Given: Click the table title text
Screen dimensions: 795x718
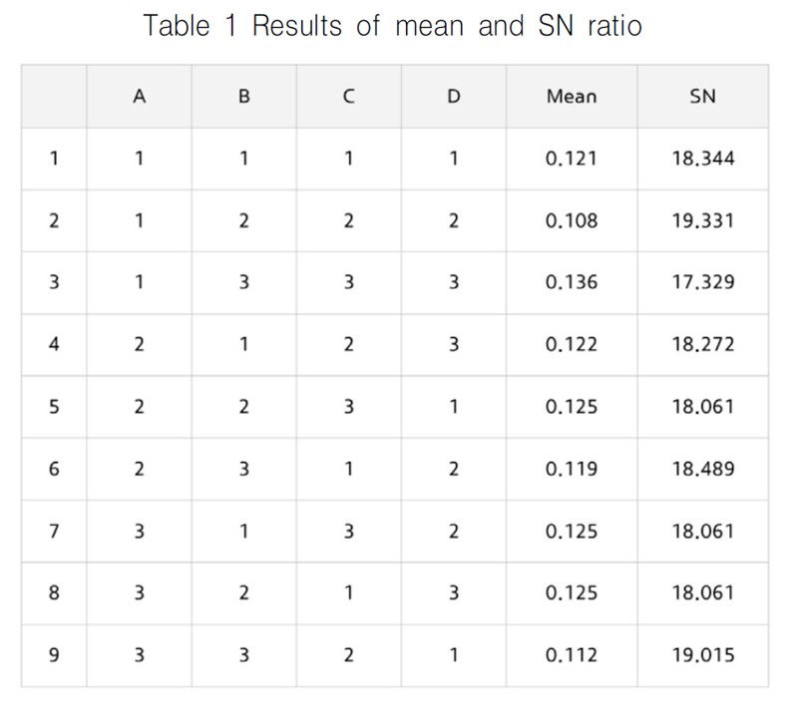Looking at the screenshot, I should tap(392, 25).
